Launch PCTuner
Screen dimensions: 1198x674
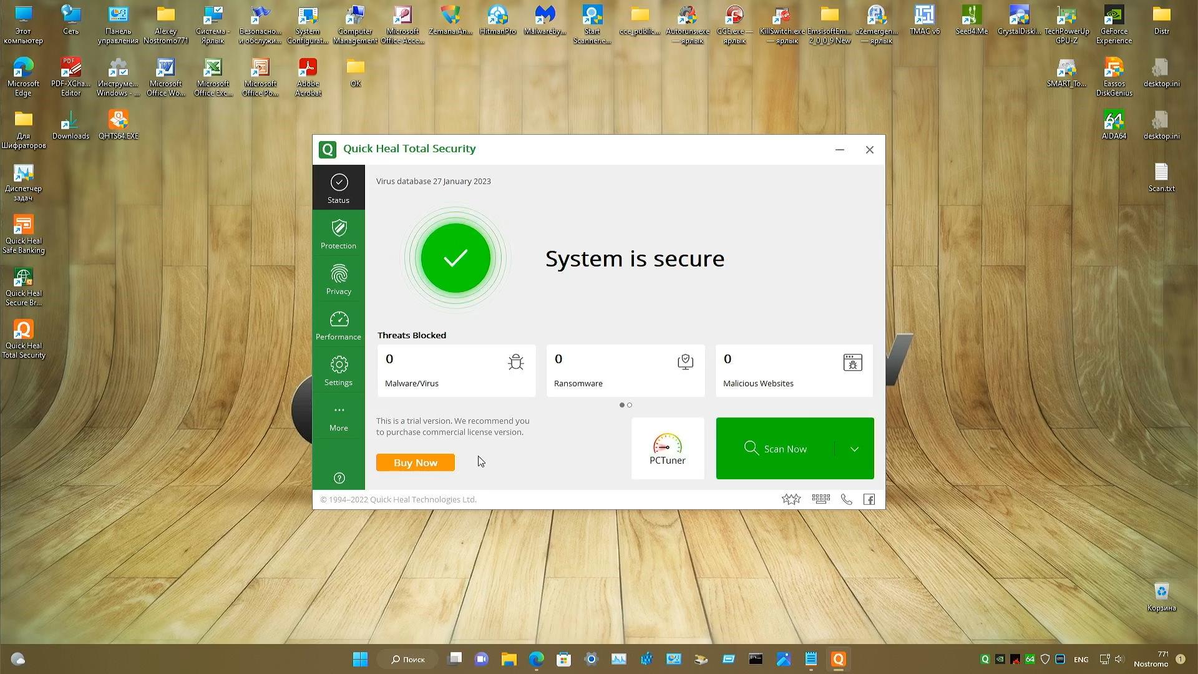667,448
